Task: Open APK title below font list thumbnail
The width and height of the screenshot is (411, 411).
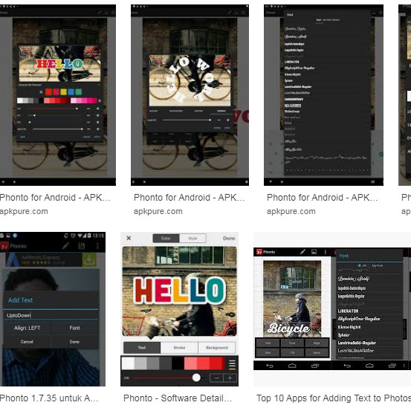Action: 322,198
